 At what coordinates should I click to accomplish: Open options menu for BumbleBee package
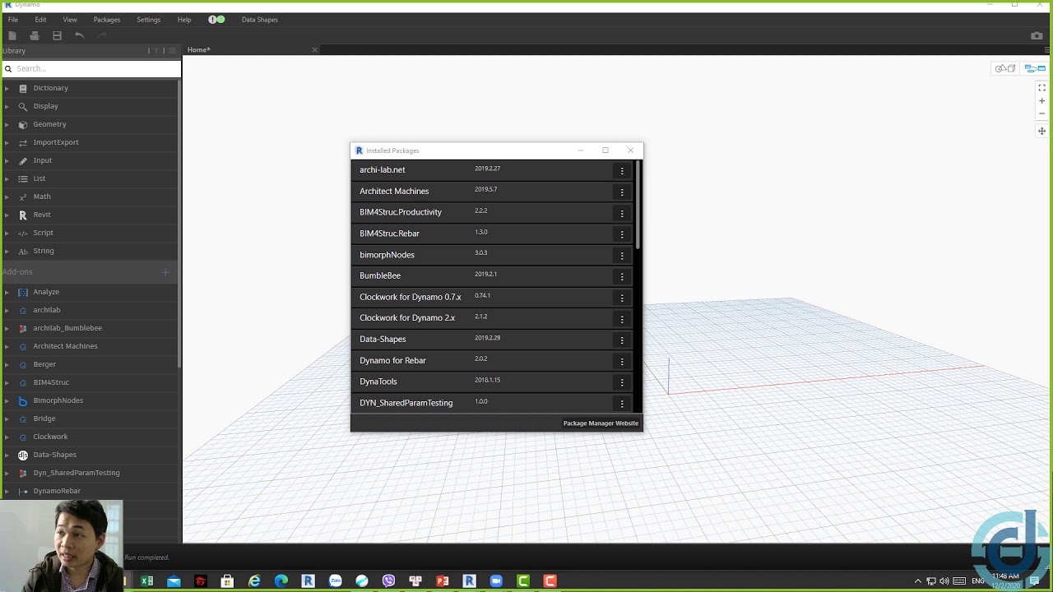pos(622,276)
